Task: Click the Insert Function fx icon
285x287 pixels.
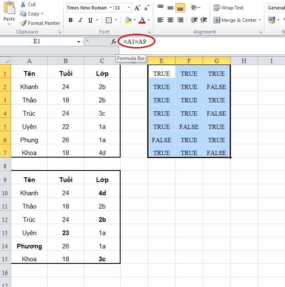Action: pos(114,42)
